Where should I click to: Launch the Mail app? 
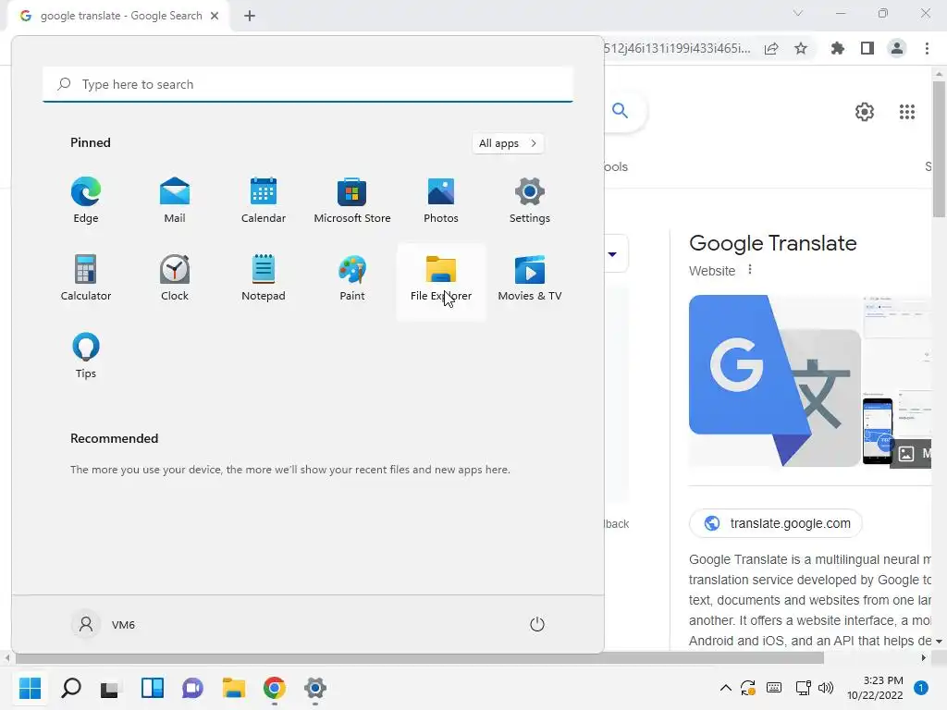pos(175,201)
